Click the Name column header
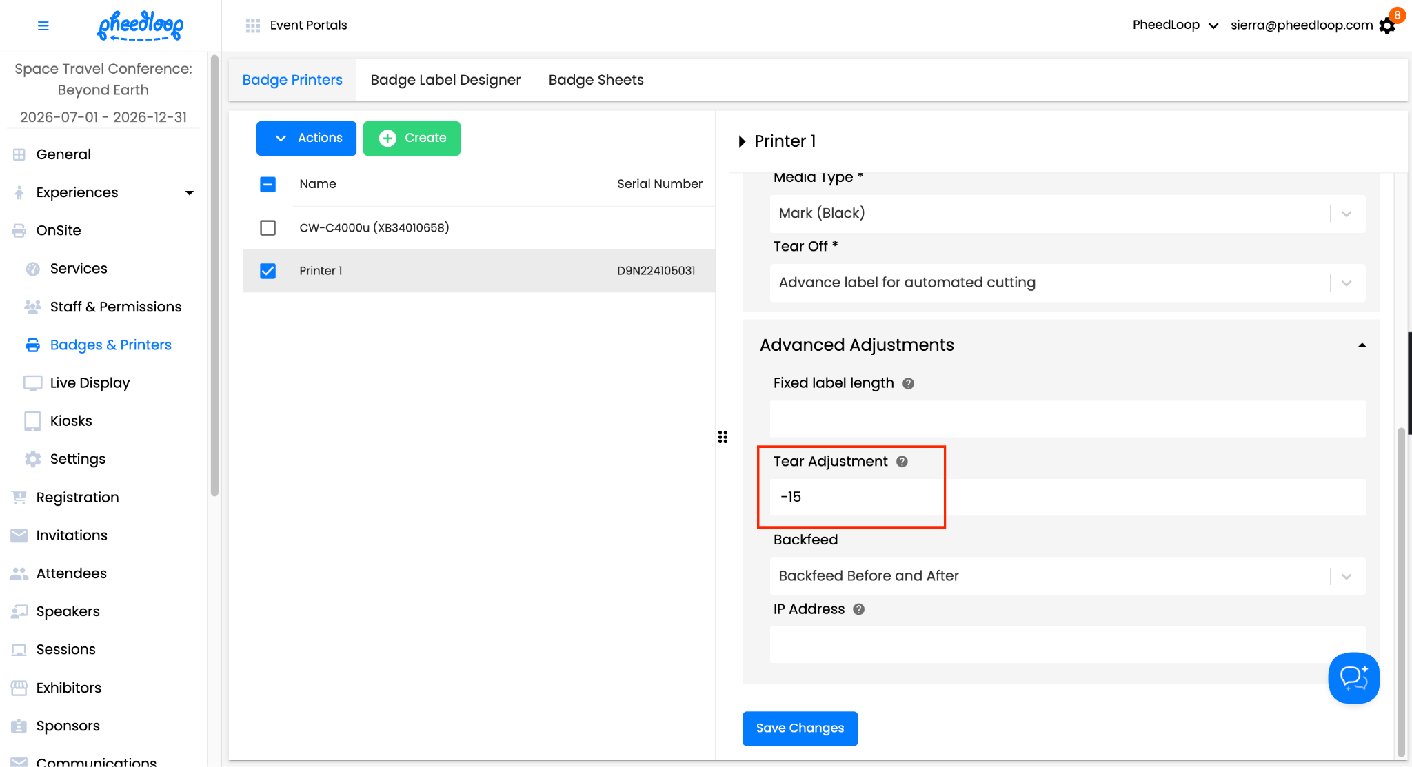This screenshot has height=767, width=1412. (318, 184)
